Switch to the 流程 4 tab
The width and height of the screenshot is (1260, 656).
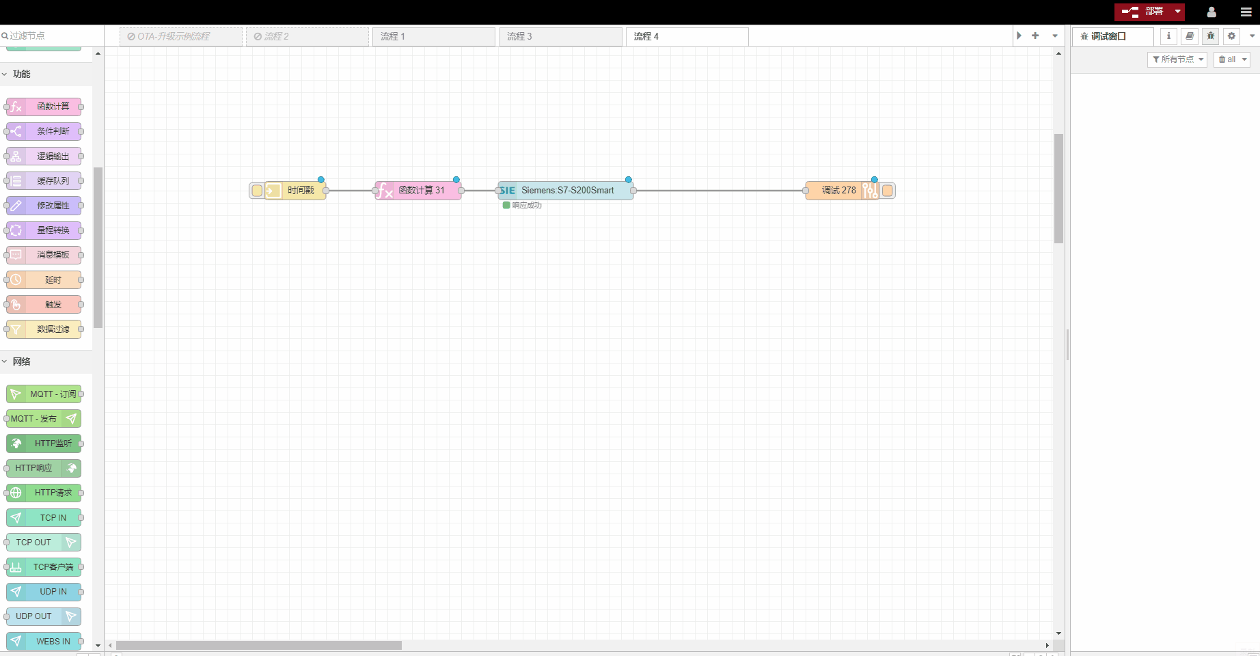click(x=687, y=37)
